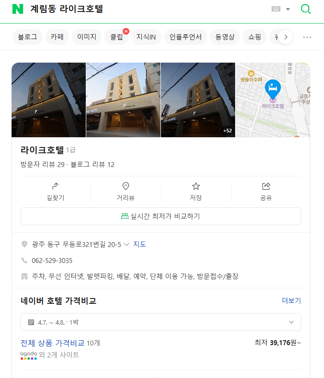Image resolution: width=324 pixels, height=378 pixels.
Task: Click 실시간 최저가 비교하기 button
Action: (x=160, y=216)
